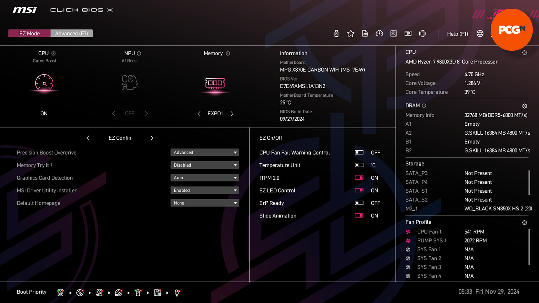539x303 pixels.
Task: Click Language globe icon in toolbar
Action: tap(480, 33)
